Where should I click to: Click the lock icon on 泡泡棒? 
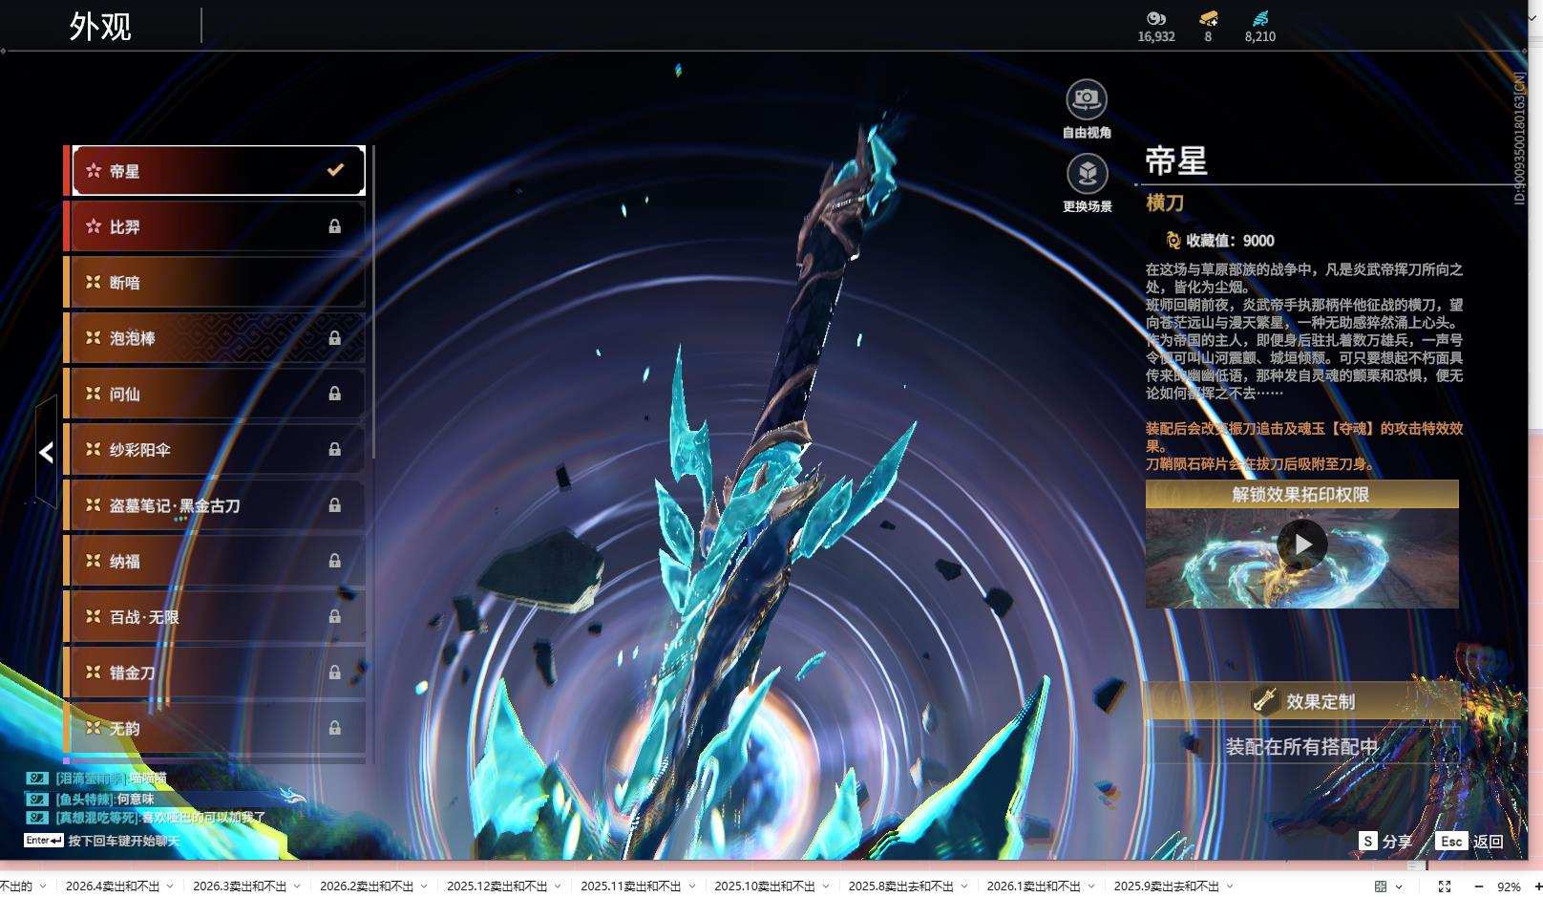click(335, 338)
